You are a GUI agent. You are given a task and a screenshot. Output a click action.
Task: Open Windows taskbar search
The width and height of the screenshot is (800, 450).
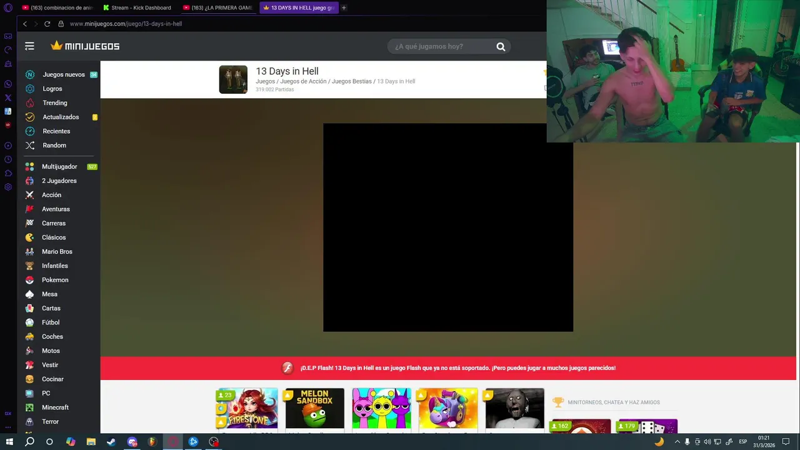click(29, 442)
